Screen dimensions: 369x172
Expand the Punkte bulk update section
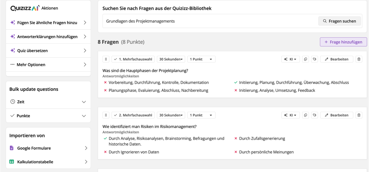click(x=48, y=116)
